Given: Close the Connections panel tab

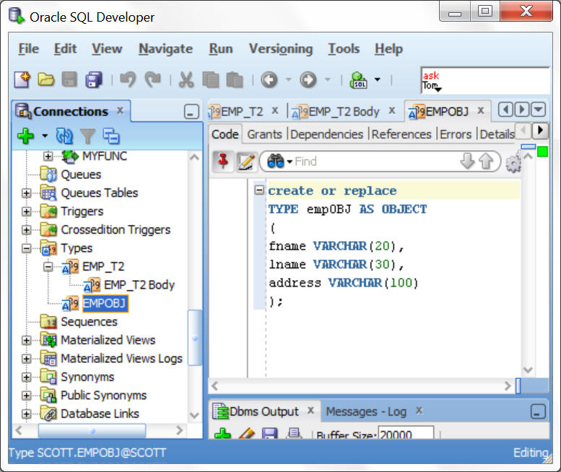Looking at the screenshot, I should point(121,110).
